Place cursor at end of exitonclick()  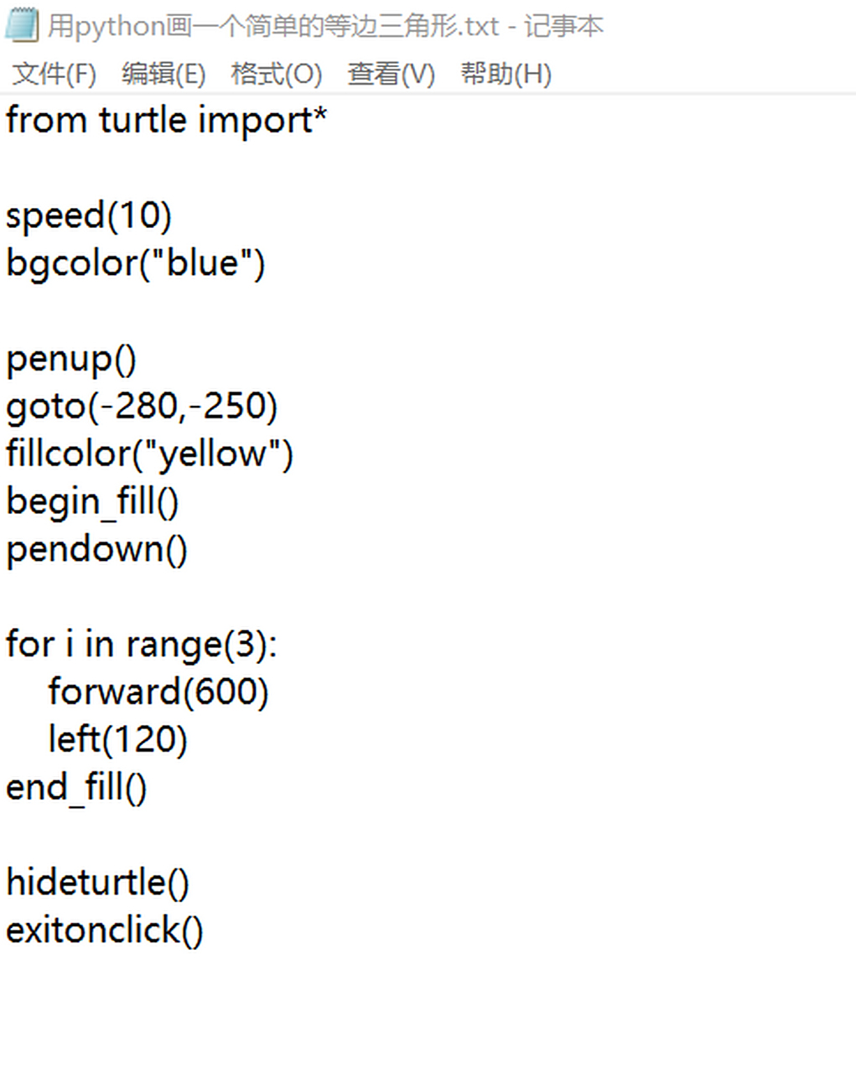204,930
